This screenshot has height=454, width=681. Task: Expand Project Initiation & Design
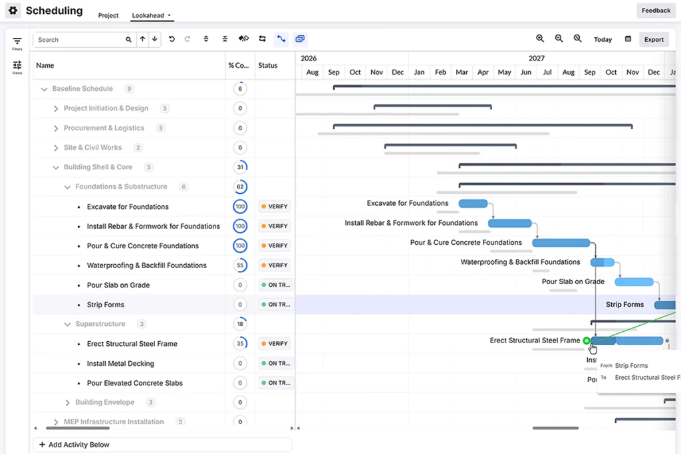point(56,108)
